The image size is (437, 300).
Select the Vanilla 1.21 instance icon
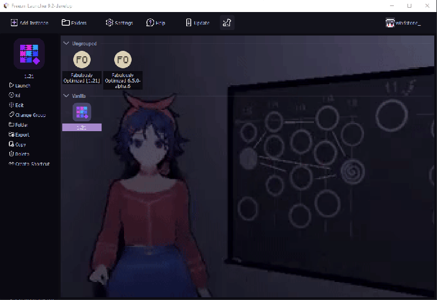point(82,112)
